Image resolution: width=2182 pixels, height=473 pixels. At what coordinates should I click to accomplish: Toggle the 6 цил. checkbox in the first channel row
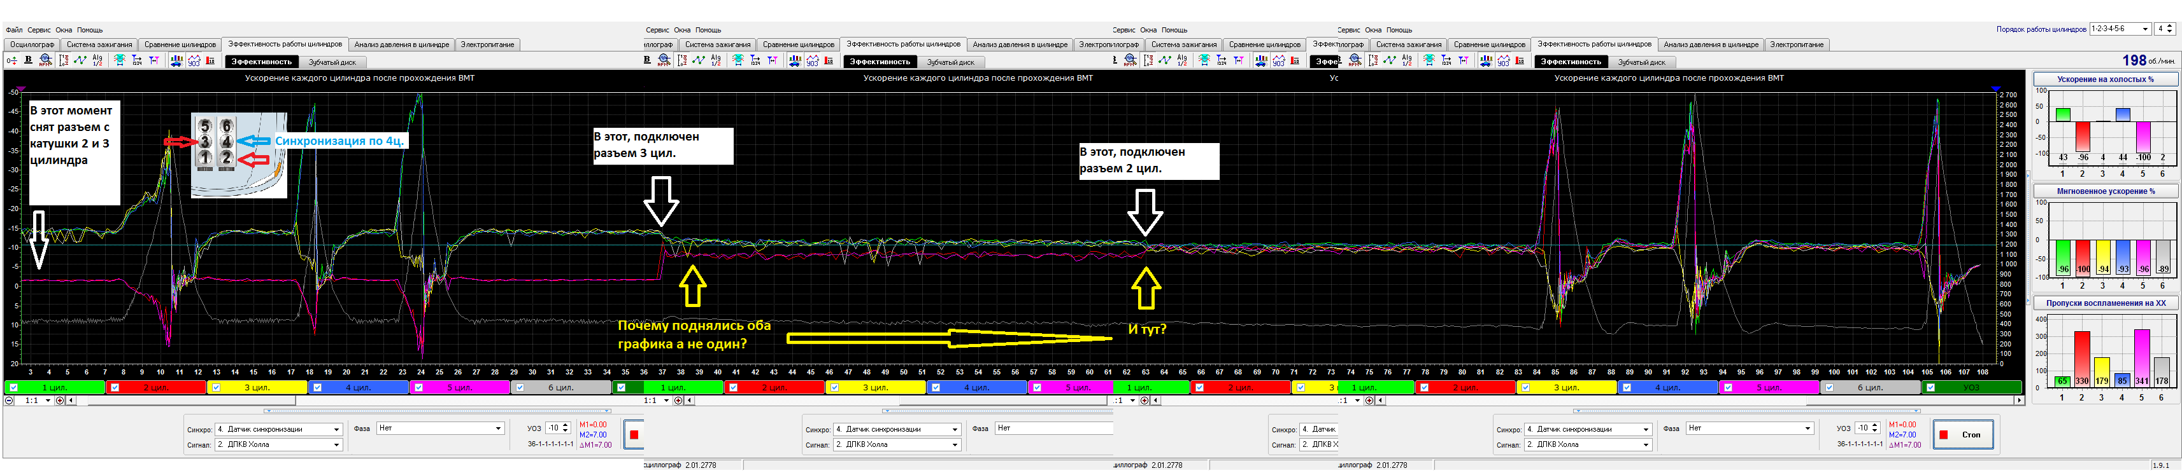(x=519, y=388)
